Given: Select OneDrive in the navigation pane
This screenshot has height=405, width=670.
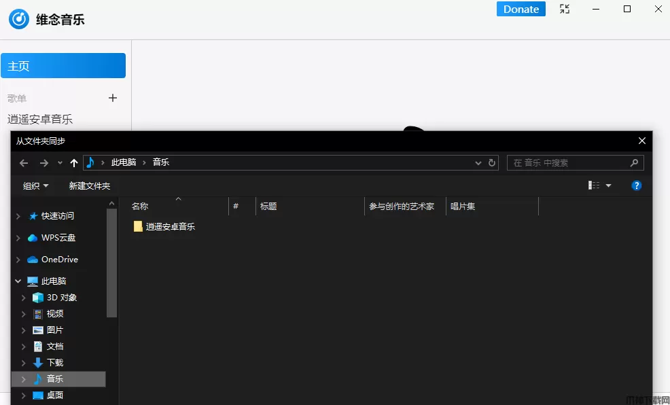Looking at the screenshot, I should tap(59, 260).
